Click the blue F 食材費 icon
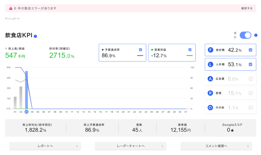The image size is (261, 155). click(210, 50)
